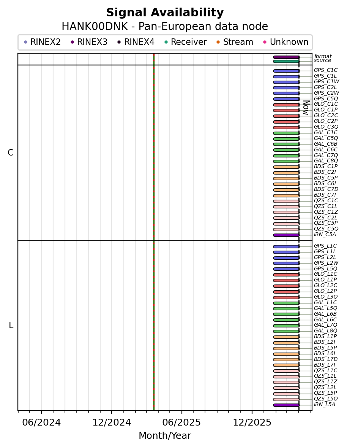Click the BDS_L1P signal label

click(x=325, y=336)
